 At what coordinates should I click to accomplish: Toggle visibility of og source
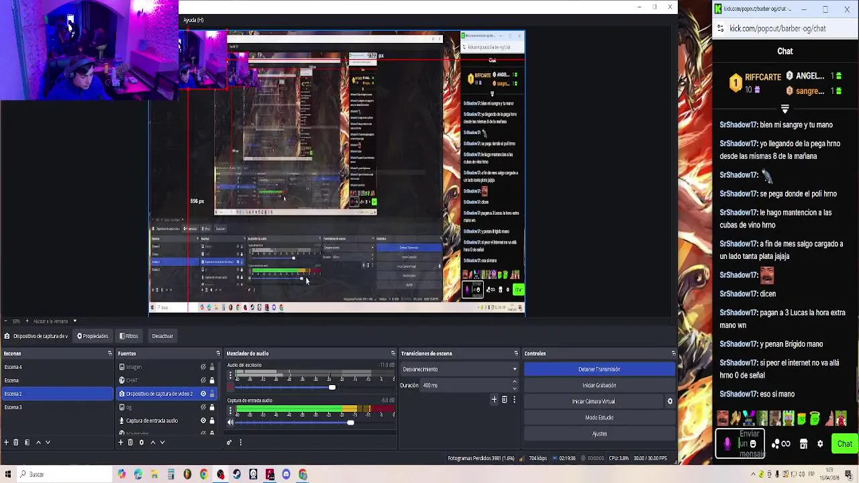pos(203,407)
